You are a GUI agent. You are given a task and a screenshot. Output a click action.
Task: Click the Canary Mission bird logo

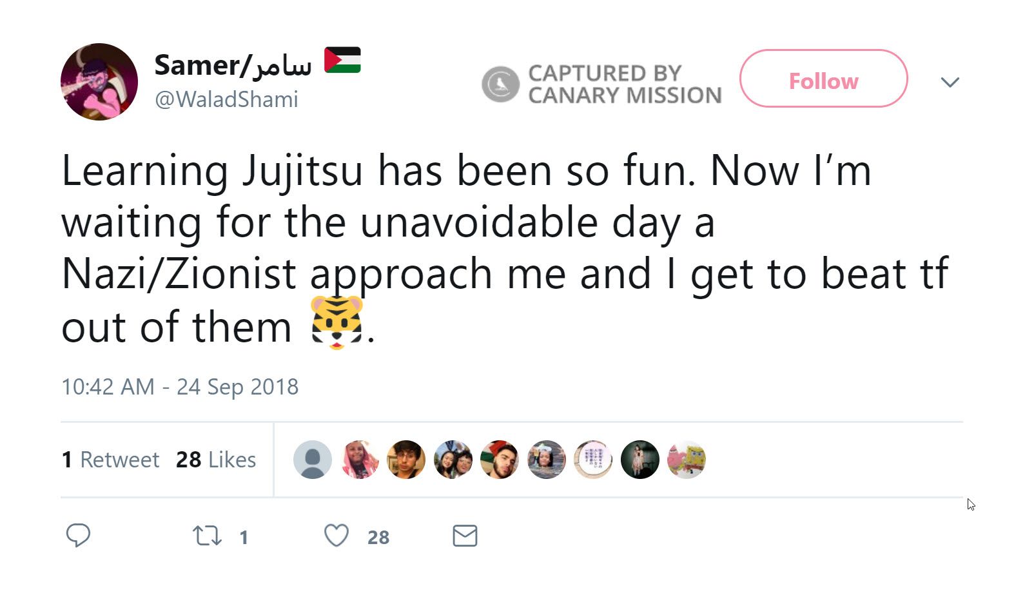click(500, 84)
